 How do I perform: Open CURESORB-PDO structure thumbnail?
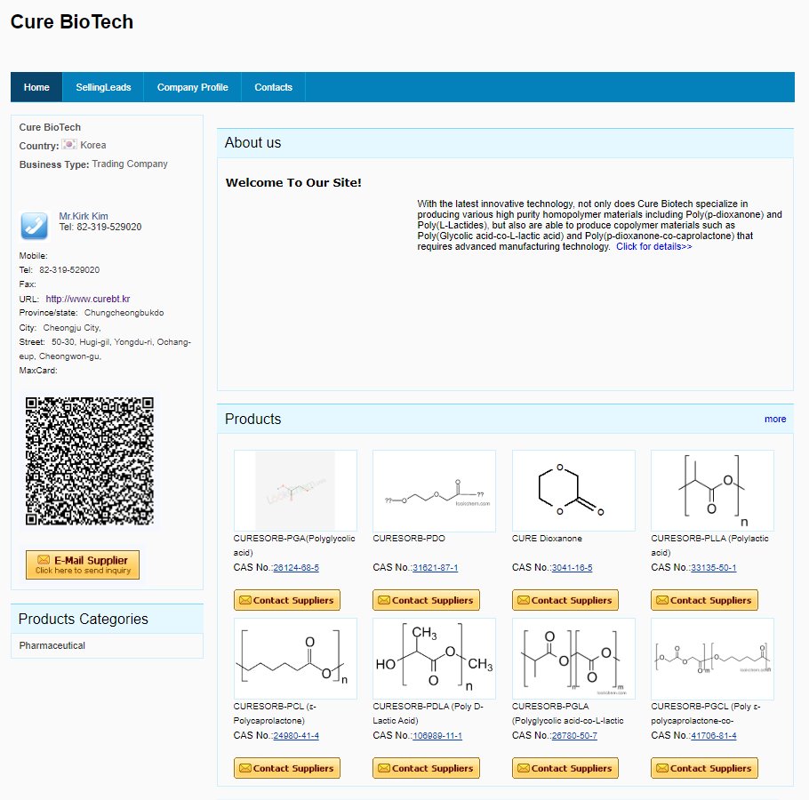pos(434,491)
